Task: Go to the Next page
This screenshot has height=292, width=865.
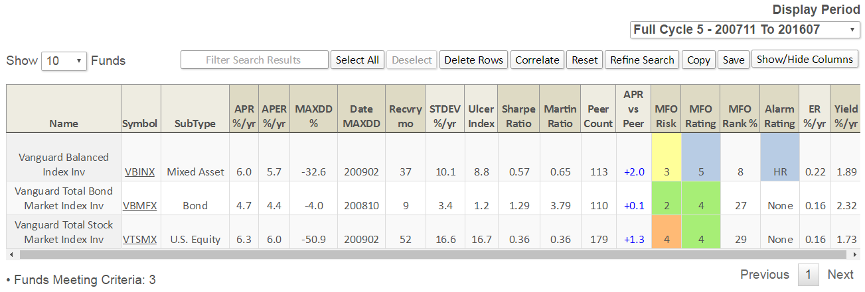Action: pyautogui.click(x=840, y=275)
